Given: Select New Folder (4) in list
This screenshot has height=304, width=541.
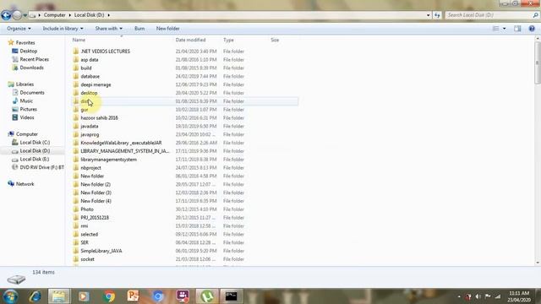Looking at the screenshot, I should click(x=96, y=201).
